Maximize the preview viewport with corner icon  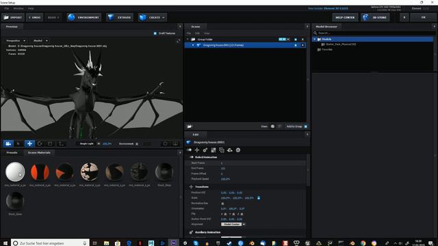[x=178, y=41]
